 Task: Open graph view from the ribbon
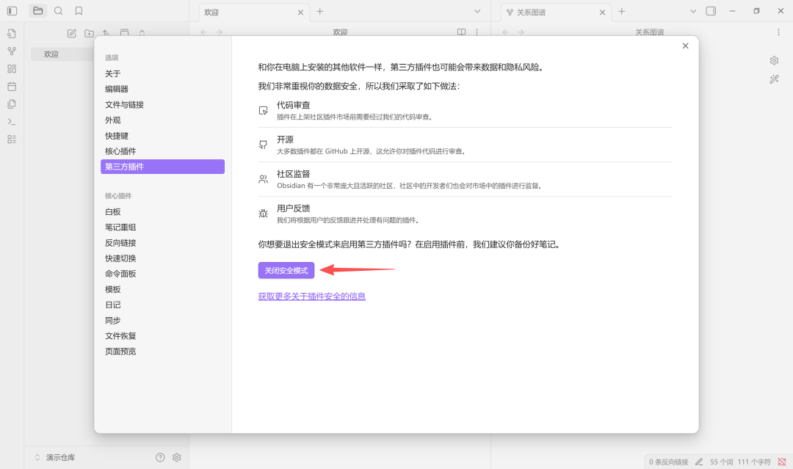tap(12, 51)
